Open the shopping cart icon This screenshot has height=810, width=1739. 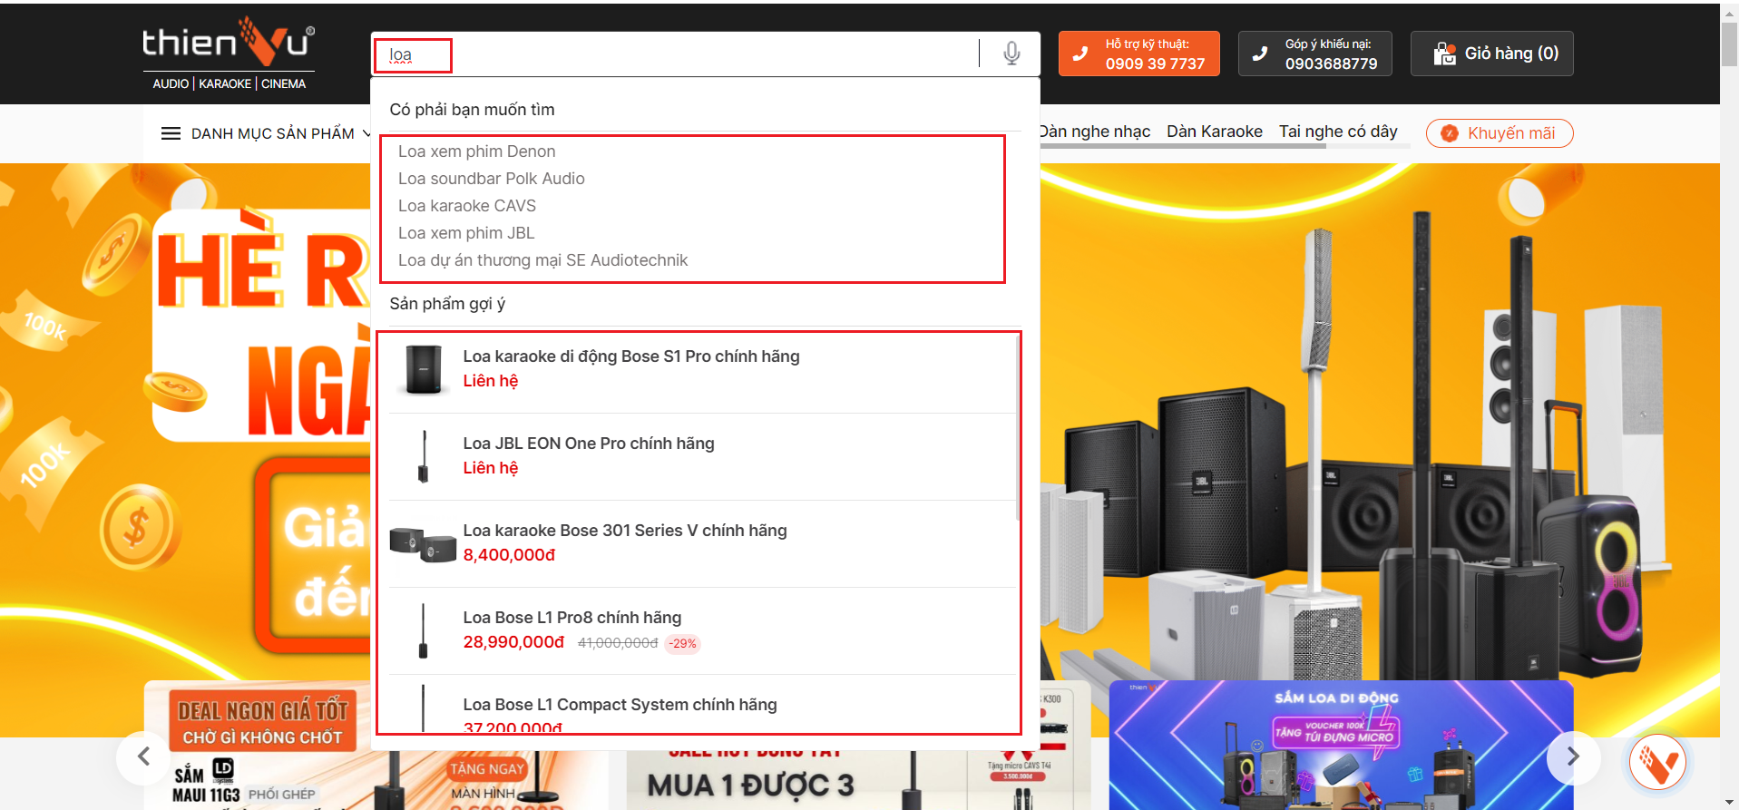1443,54
